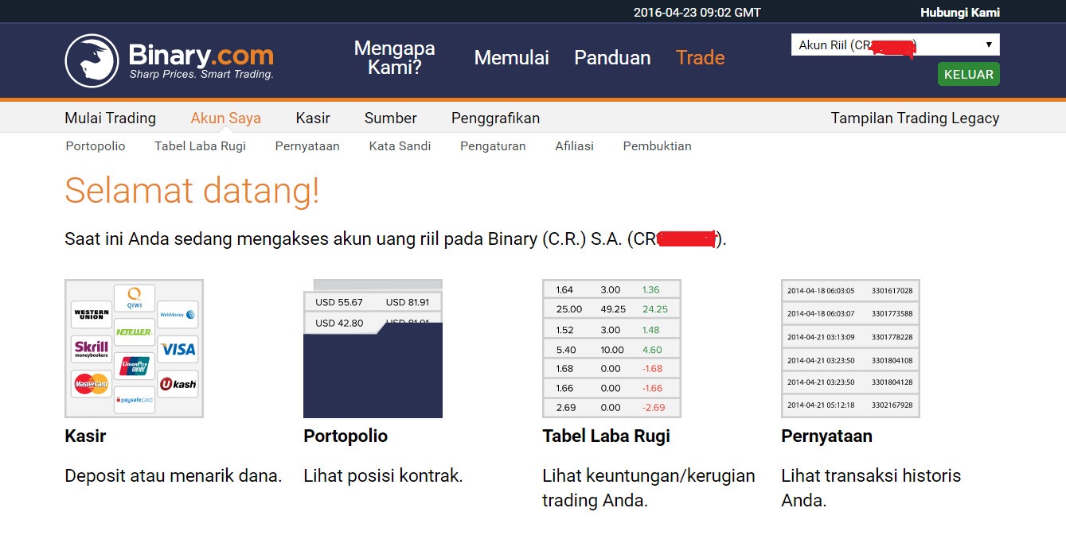The image size is (1066, 539).
Task: Click the VISA card logo
Action: pos(178,349)
